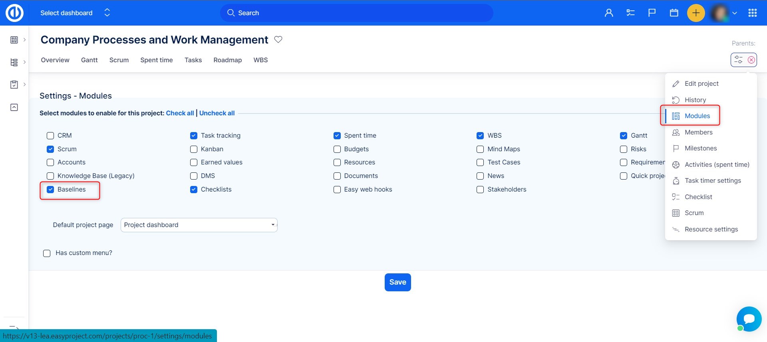Click the favorite heart icon beside project title
Viewport: 767px width, 342px height.
click(x=278, y=40)
